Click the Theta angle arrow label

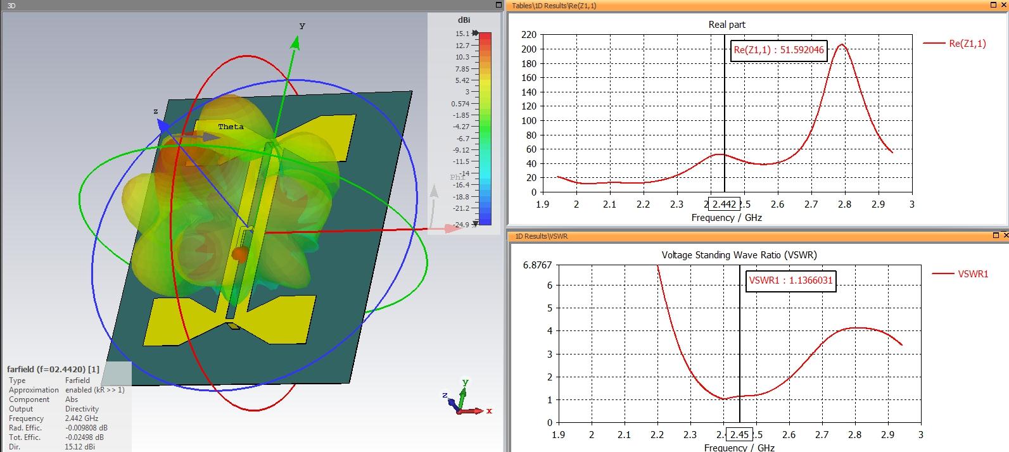pos(231,127)
